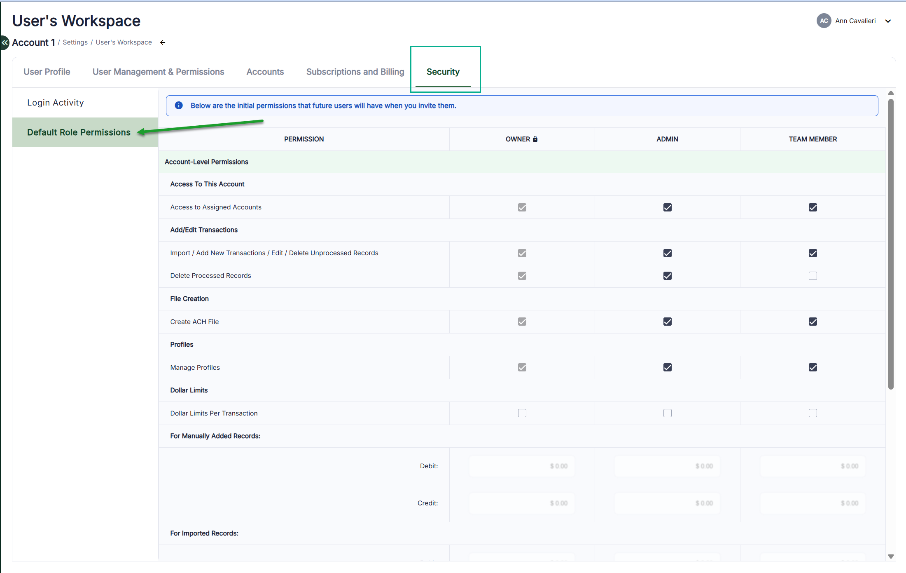Image resolution: width=906 pixels, height=573 pixels.
Task: Enable Team Member Delete Processed Records
Action: click(x=813, y=276)
